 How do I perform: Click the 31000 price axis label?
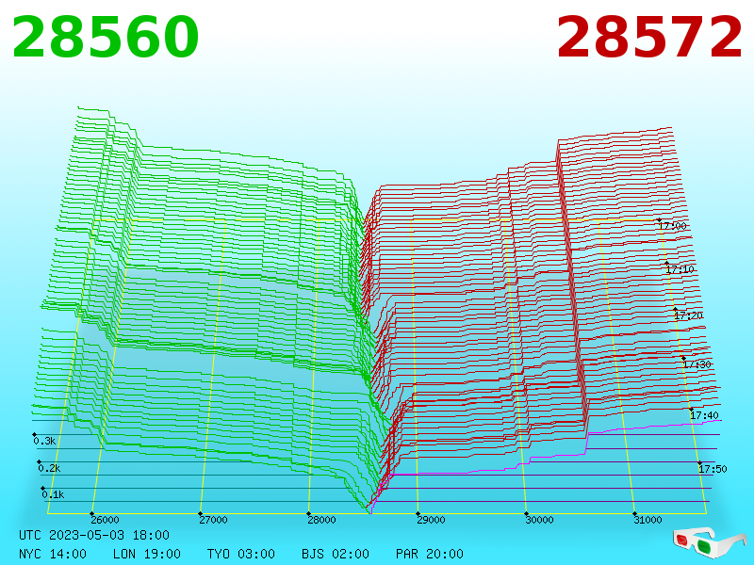pyautogui.click(x=647, y=520)
